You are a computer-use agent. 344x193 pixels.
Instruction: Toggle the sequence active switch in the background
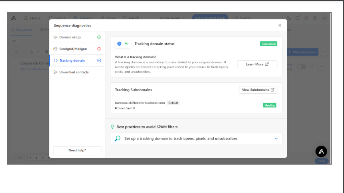(x=302, y=67)
